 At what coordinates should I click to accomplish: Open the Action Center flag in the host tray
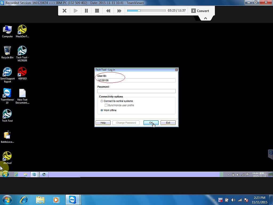(246, 200)
